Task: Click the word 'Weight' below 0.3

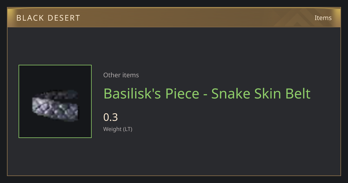Action: [113, 129]
